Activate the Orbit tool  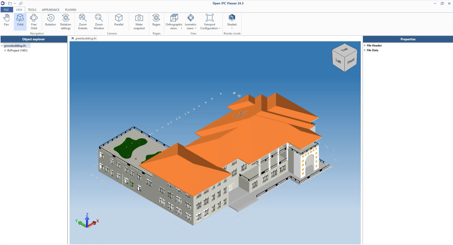coord(20,20)
